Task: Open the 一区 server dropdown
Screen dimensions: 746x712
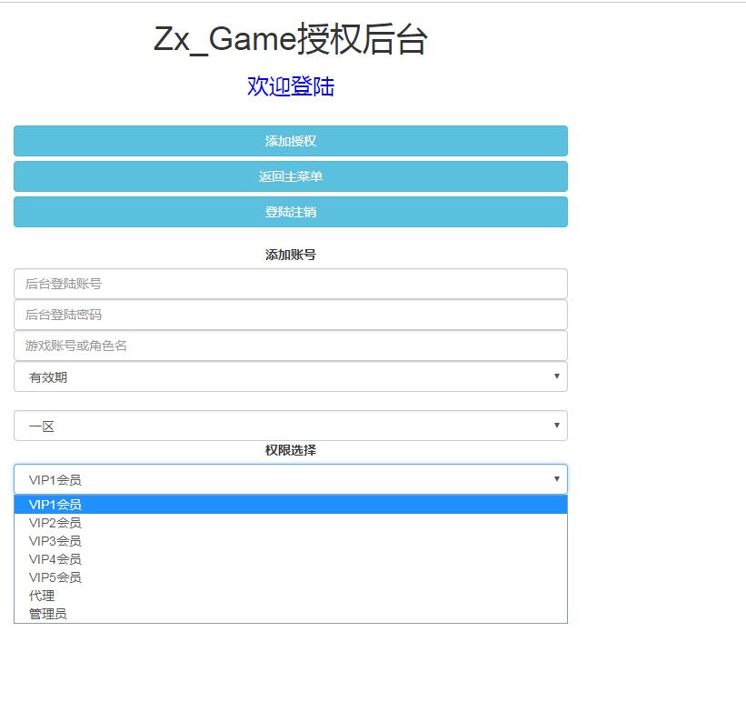Action: (x=291, y=426)
